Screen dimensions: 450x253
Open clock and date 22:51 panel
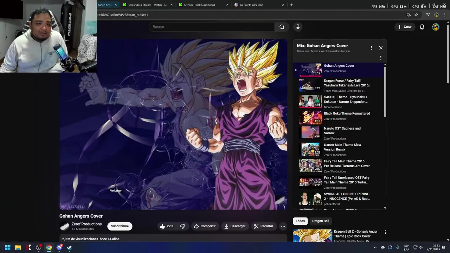pyautogui.click(x=433, y=247)
